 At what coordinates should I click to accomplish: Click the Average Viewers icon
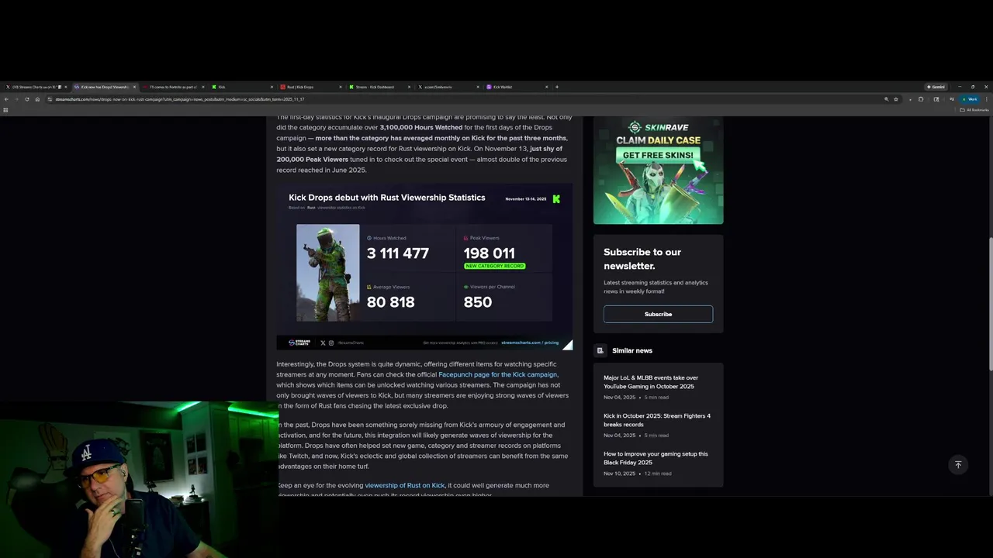click(369, 287)
